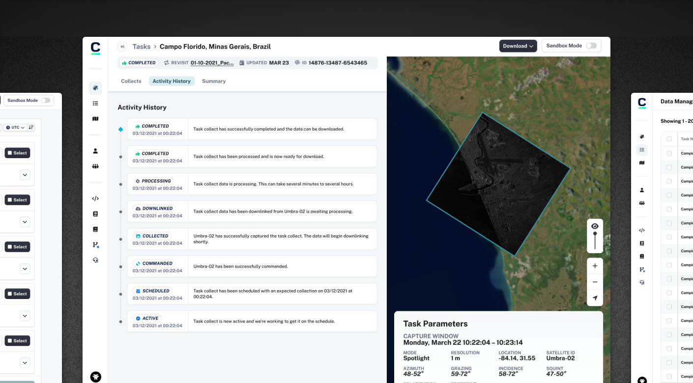Open the map view from the main sidebar
The width and height of the screenshot is (693, 383).
(x=95, y=119)
